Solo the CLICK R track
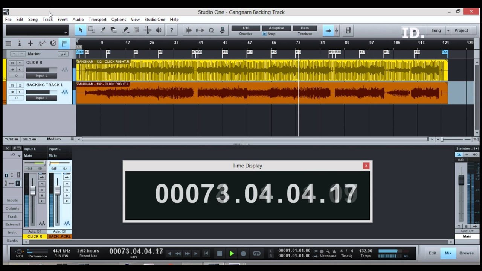Viewport: 482px width, 271px height. pos(20,63)
